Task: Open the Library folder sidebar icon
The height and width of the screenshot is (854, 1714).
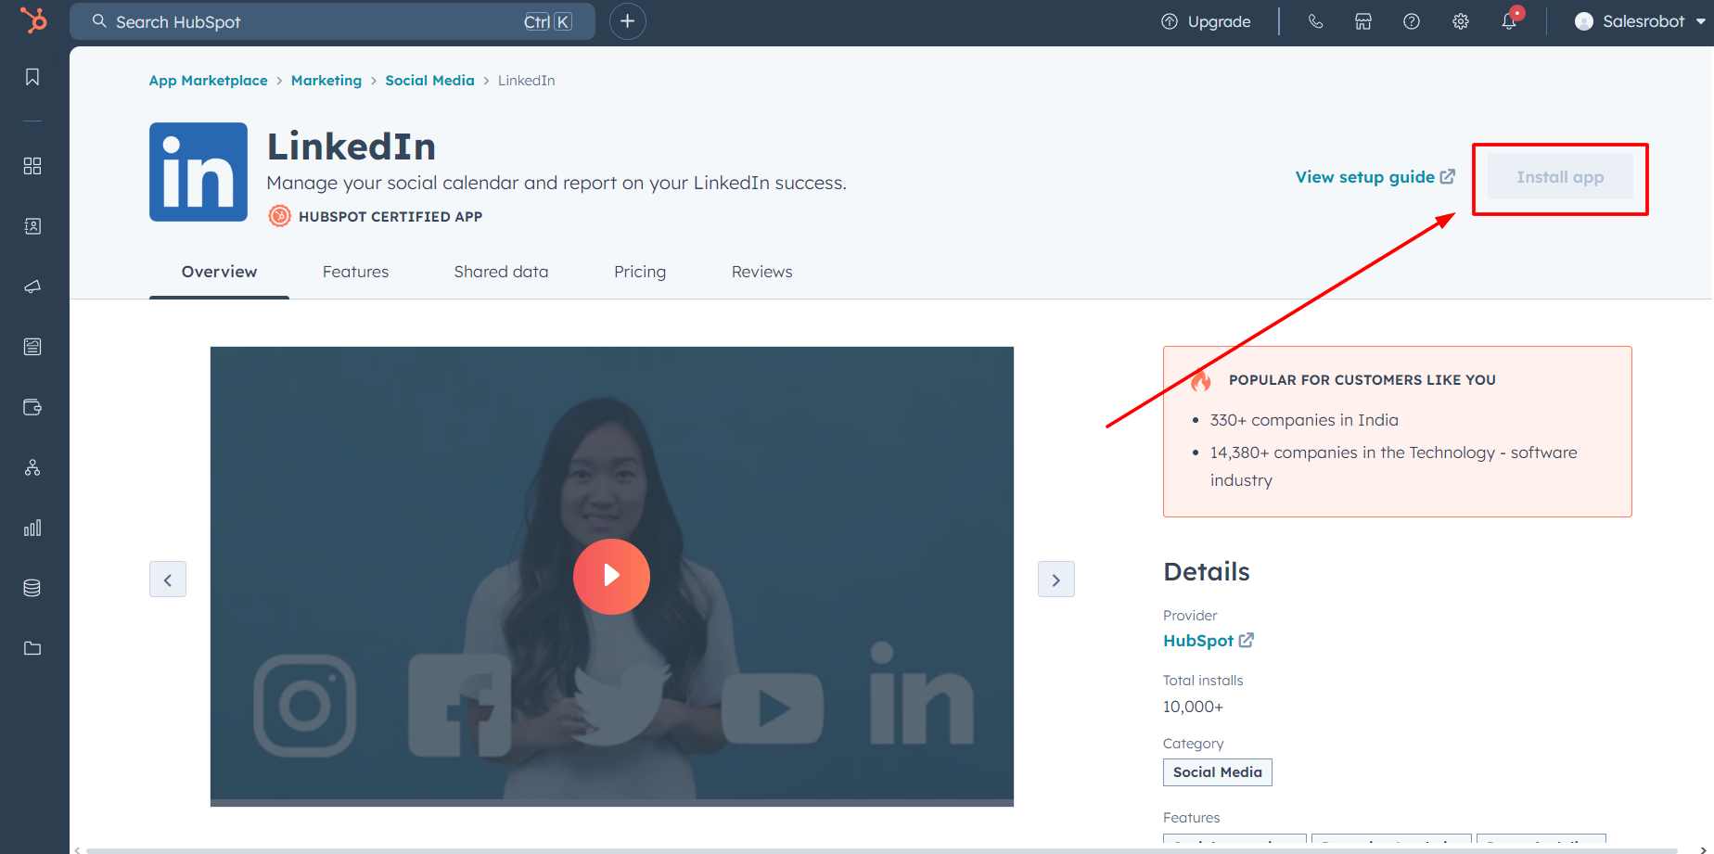Action: tap(32, 648)
